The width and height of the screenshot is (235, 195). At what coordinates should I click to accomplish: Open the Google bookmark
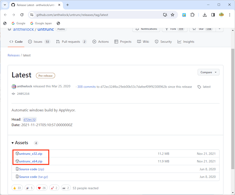(x=19, y=23)
